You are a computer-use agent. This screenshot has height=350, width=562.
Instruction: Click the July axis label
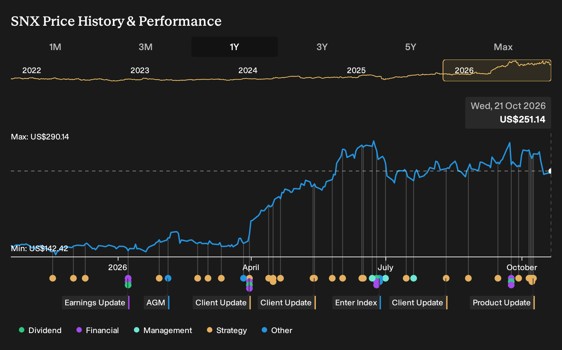385,267
